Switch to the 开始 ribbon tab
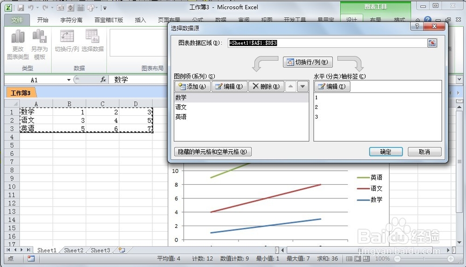 pyautogui.click(x=42, y=20)
